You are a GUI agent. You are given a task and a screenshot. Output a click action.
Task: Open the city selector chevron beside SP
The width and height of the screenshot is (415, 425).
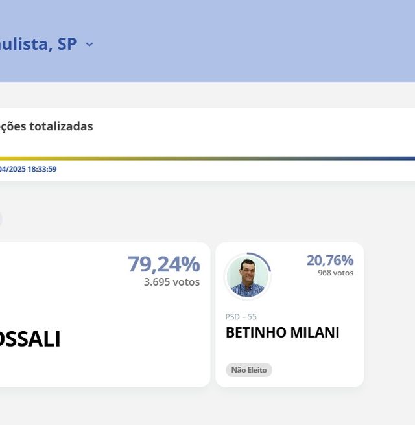point(89,44)
